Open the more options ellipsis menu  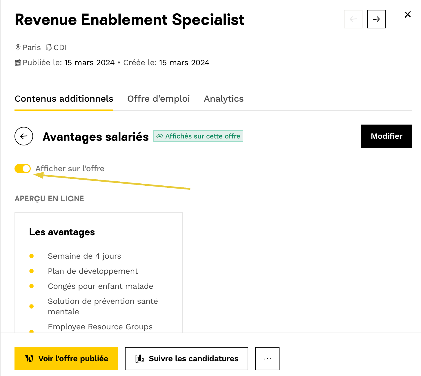pos(267,359)
